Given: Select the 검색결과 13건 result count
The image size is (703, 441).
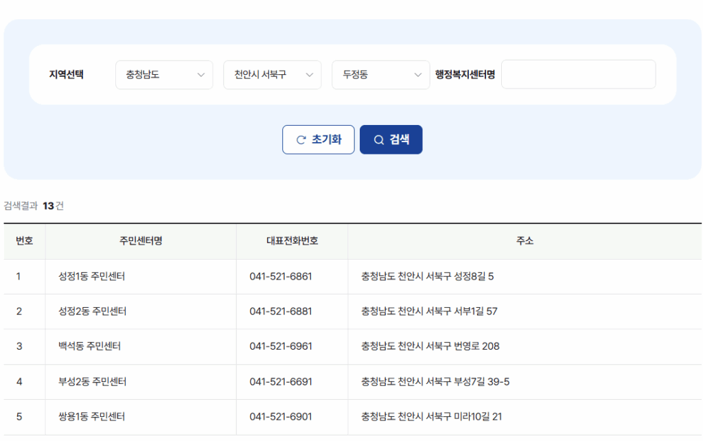Looking at the screenshot, I should tap(34, 206).
